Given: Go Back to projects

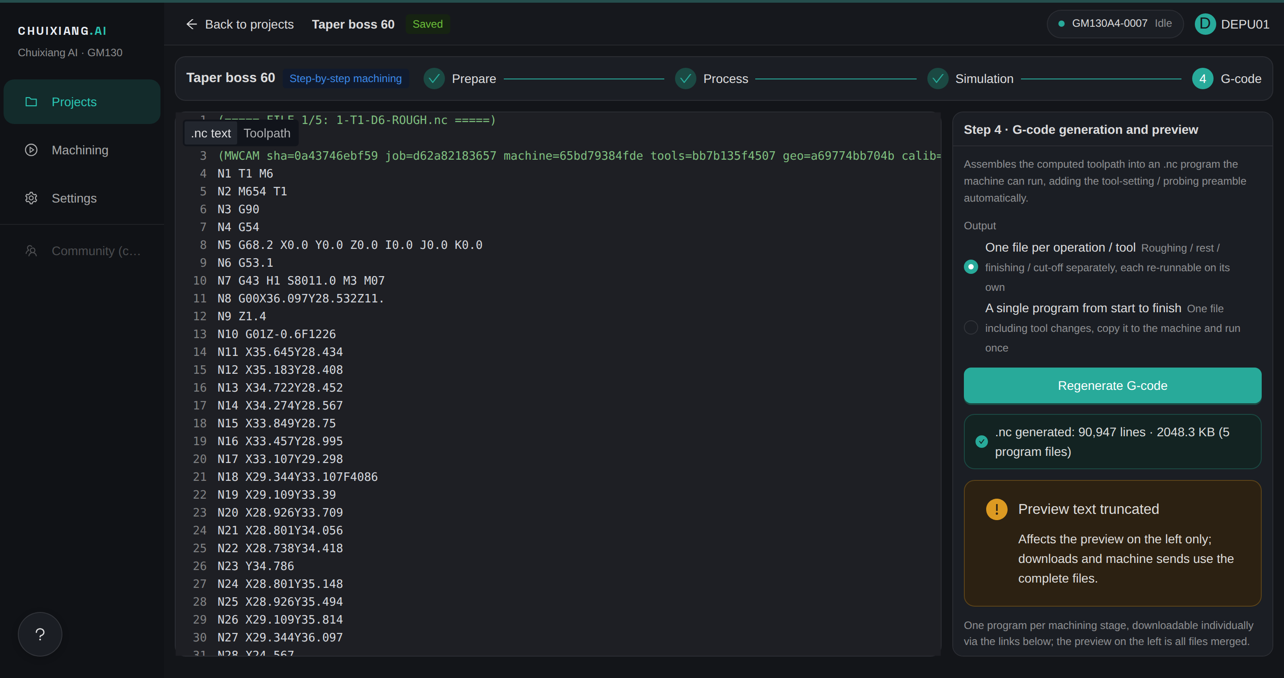Looking at the screenshot, I should [x=240, y=24].
